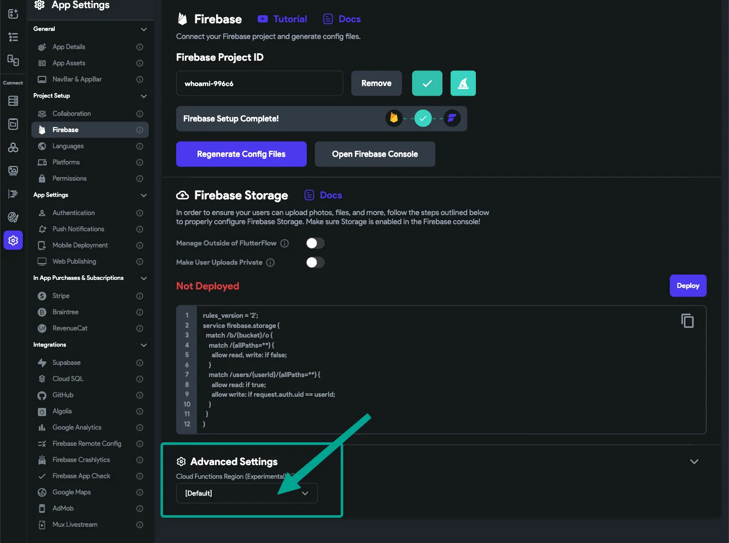
Task: Select the settings gear icon in left rail
Action: click(x=13, y=240)
